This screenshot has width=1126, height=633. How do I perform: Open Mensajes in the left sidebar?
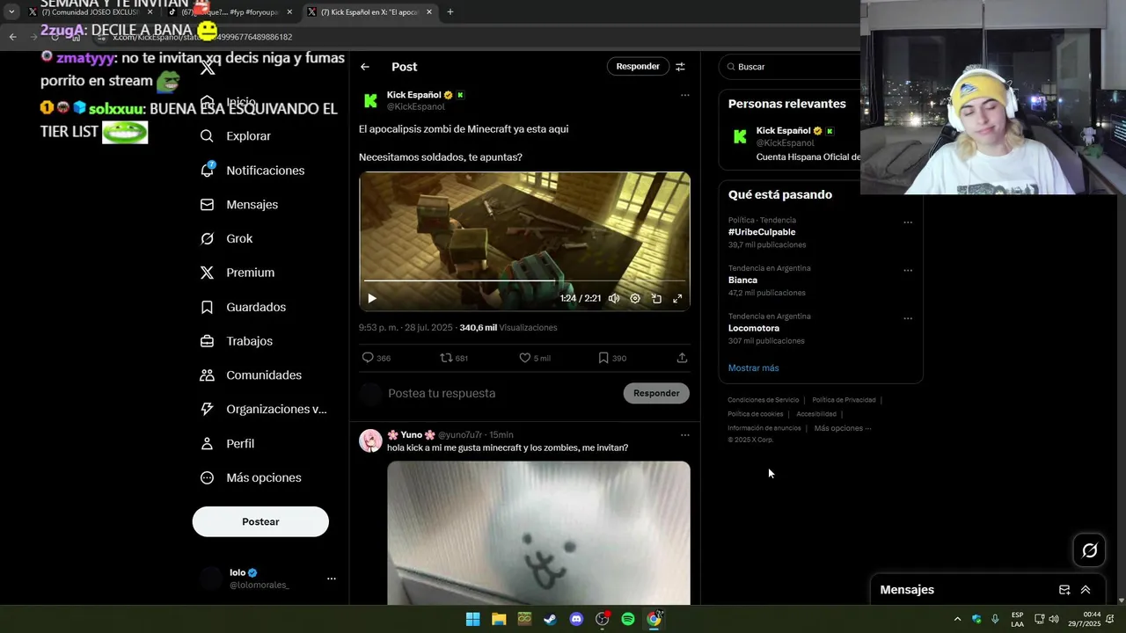coord(239,204)
